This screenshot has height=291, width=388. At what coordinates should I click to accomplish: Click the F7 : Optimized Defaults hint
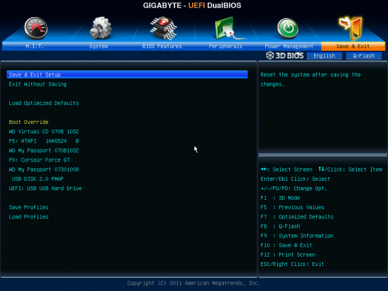tap(297, 217)
